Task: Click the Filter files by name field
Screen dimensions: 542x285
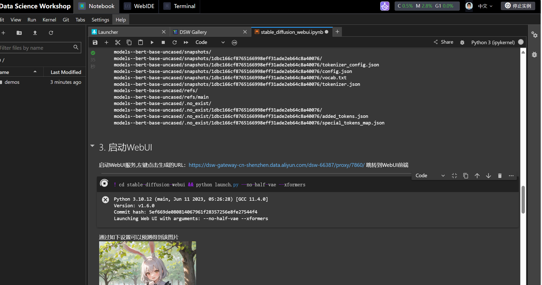Action: point(40,48)
